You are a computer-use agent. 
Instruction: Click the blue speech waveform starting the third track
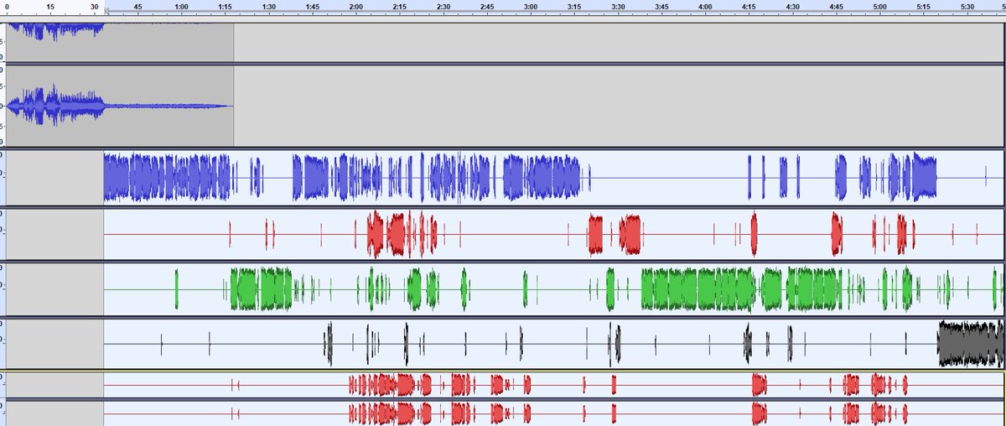[167, 177]
